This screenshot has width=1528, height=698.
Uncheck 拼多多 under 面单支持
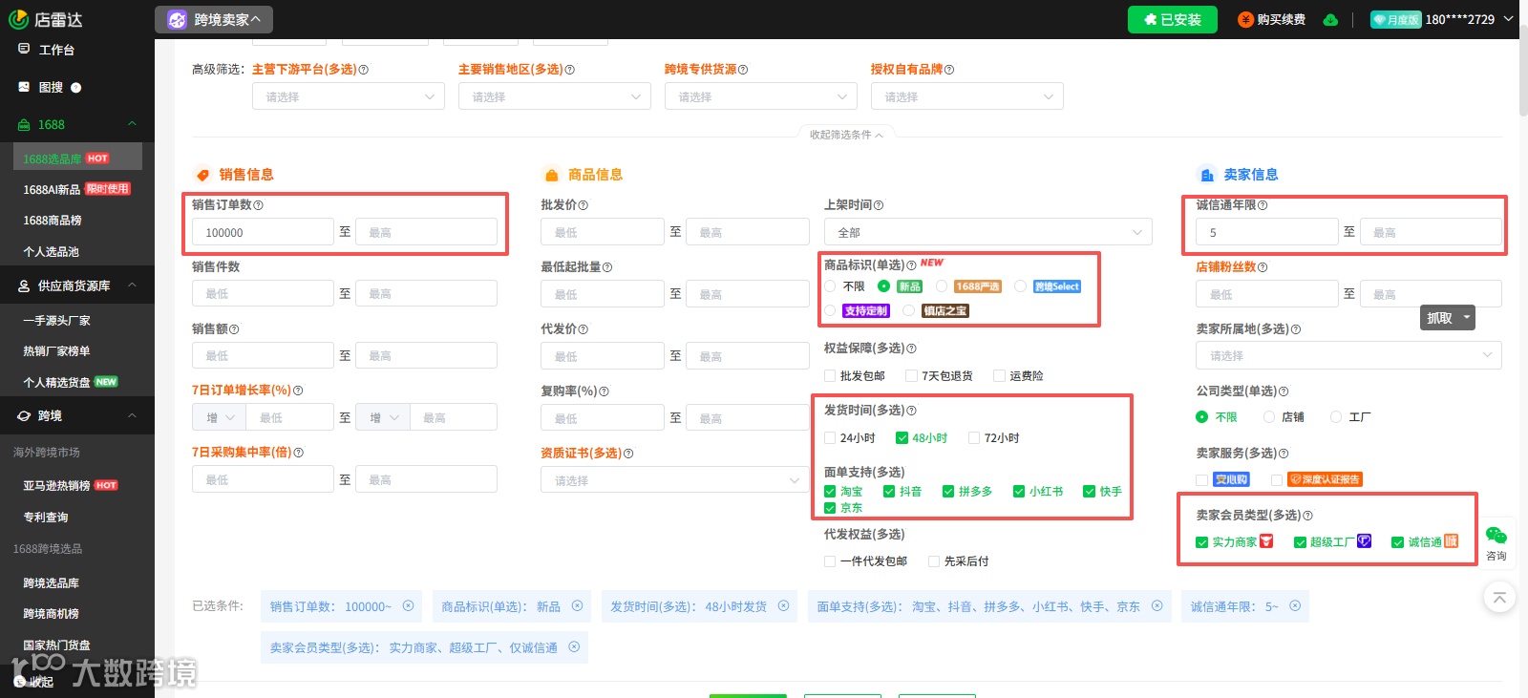(x=948, y=492)
